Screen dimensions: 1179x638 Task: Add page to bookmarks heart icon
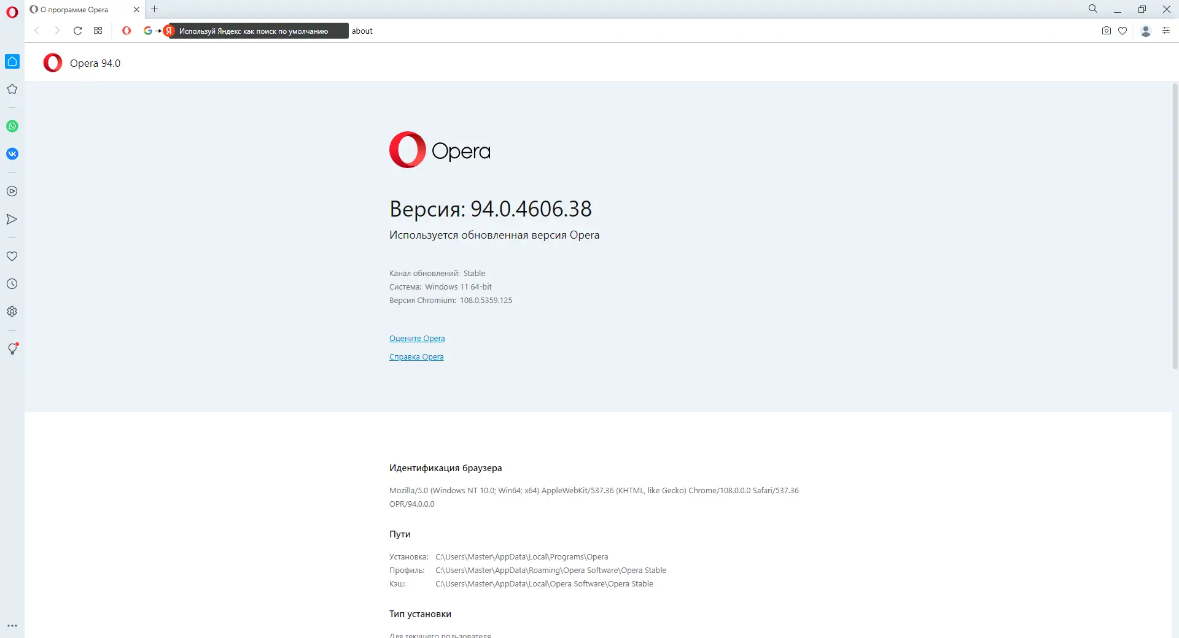click(1123, 31)
